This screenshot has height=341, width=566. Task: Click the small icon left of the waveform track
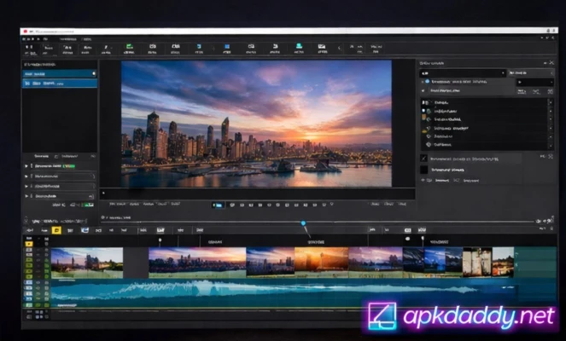tap(28, 288)
